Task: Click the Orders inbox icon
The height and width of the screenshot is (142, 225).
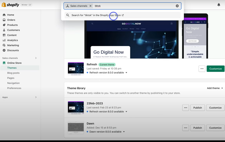Action: (4, 20)
